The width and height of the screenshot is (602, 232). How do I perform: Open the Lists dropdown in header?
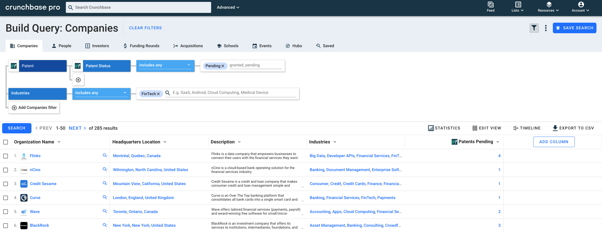(x=518, y=7)
